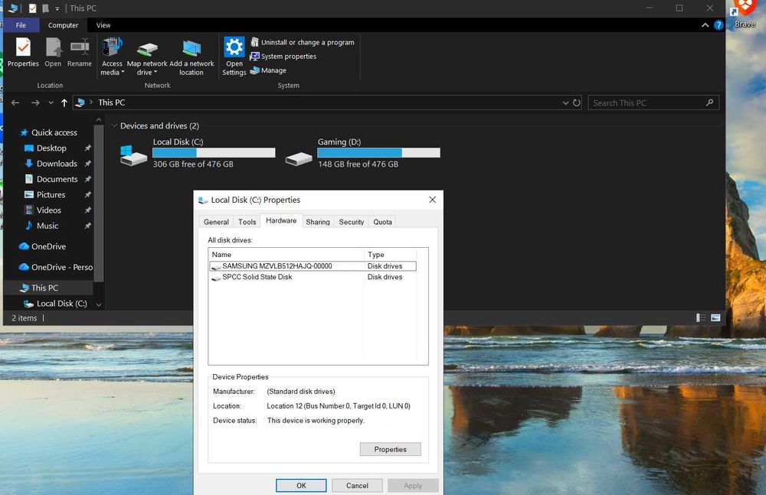Click the Gaming (D:) usage bar

(378, 153)
